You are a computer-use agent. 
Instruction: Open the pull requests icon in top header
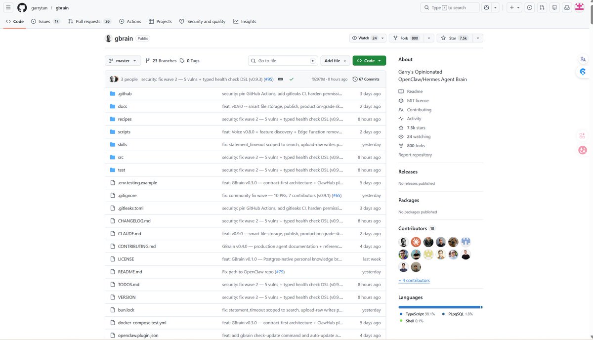542,7
